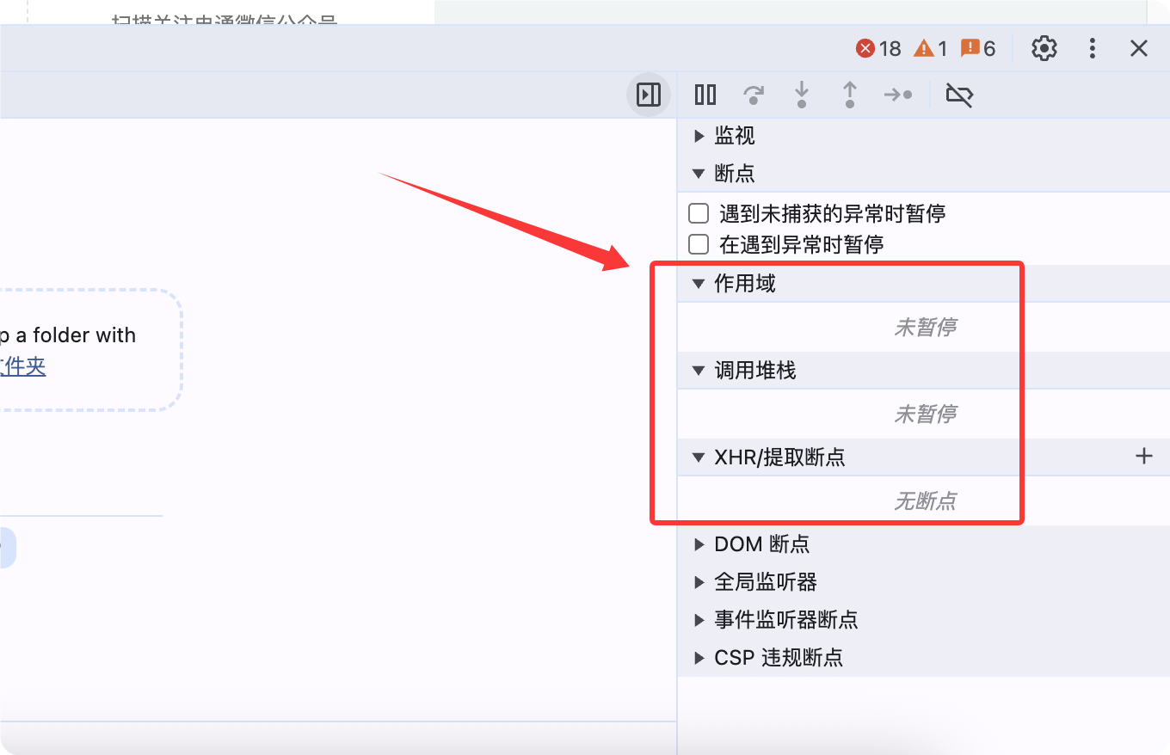The height and width of the screenshot is (755, 1170).
Task: Click the Step over next function call icon
Action: pos(754,95)
